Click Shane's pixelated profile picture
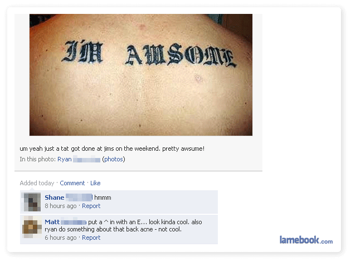The width and height of the screenshot is (351, 262). click(32, 202)
